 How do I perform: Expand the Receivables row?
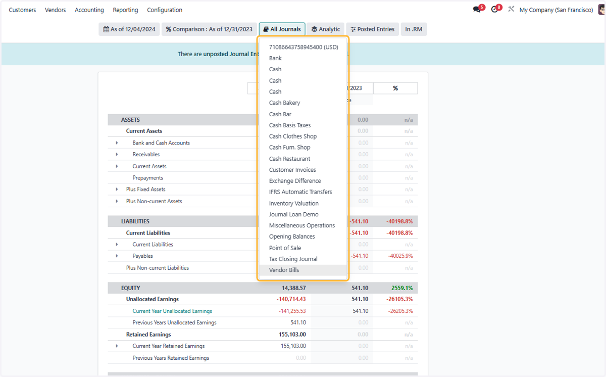(x=117, y=155)
